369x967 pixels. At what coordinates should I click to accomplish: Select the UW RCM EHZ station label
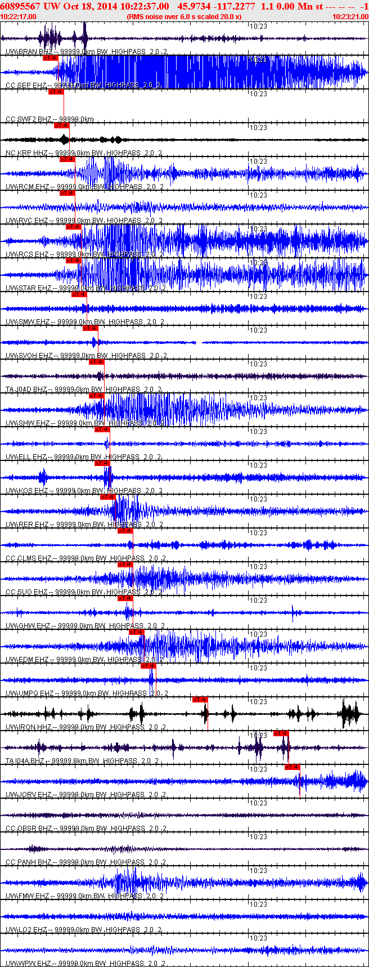(84, 187)
